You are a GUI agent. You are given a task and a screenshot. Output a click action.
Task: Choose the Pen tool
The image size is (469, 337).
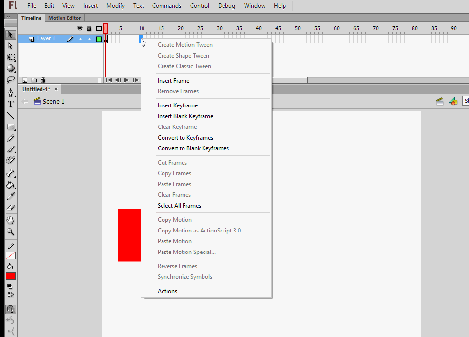coord(10,92)
